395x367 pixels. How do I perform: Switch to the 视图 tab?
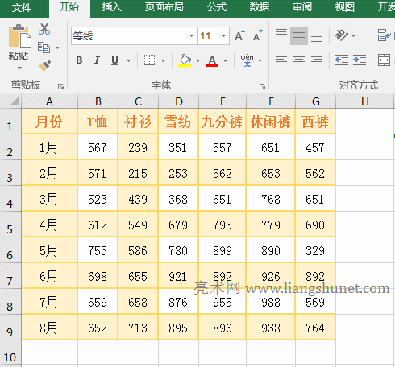click(x=345, y=7)
